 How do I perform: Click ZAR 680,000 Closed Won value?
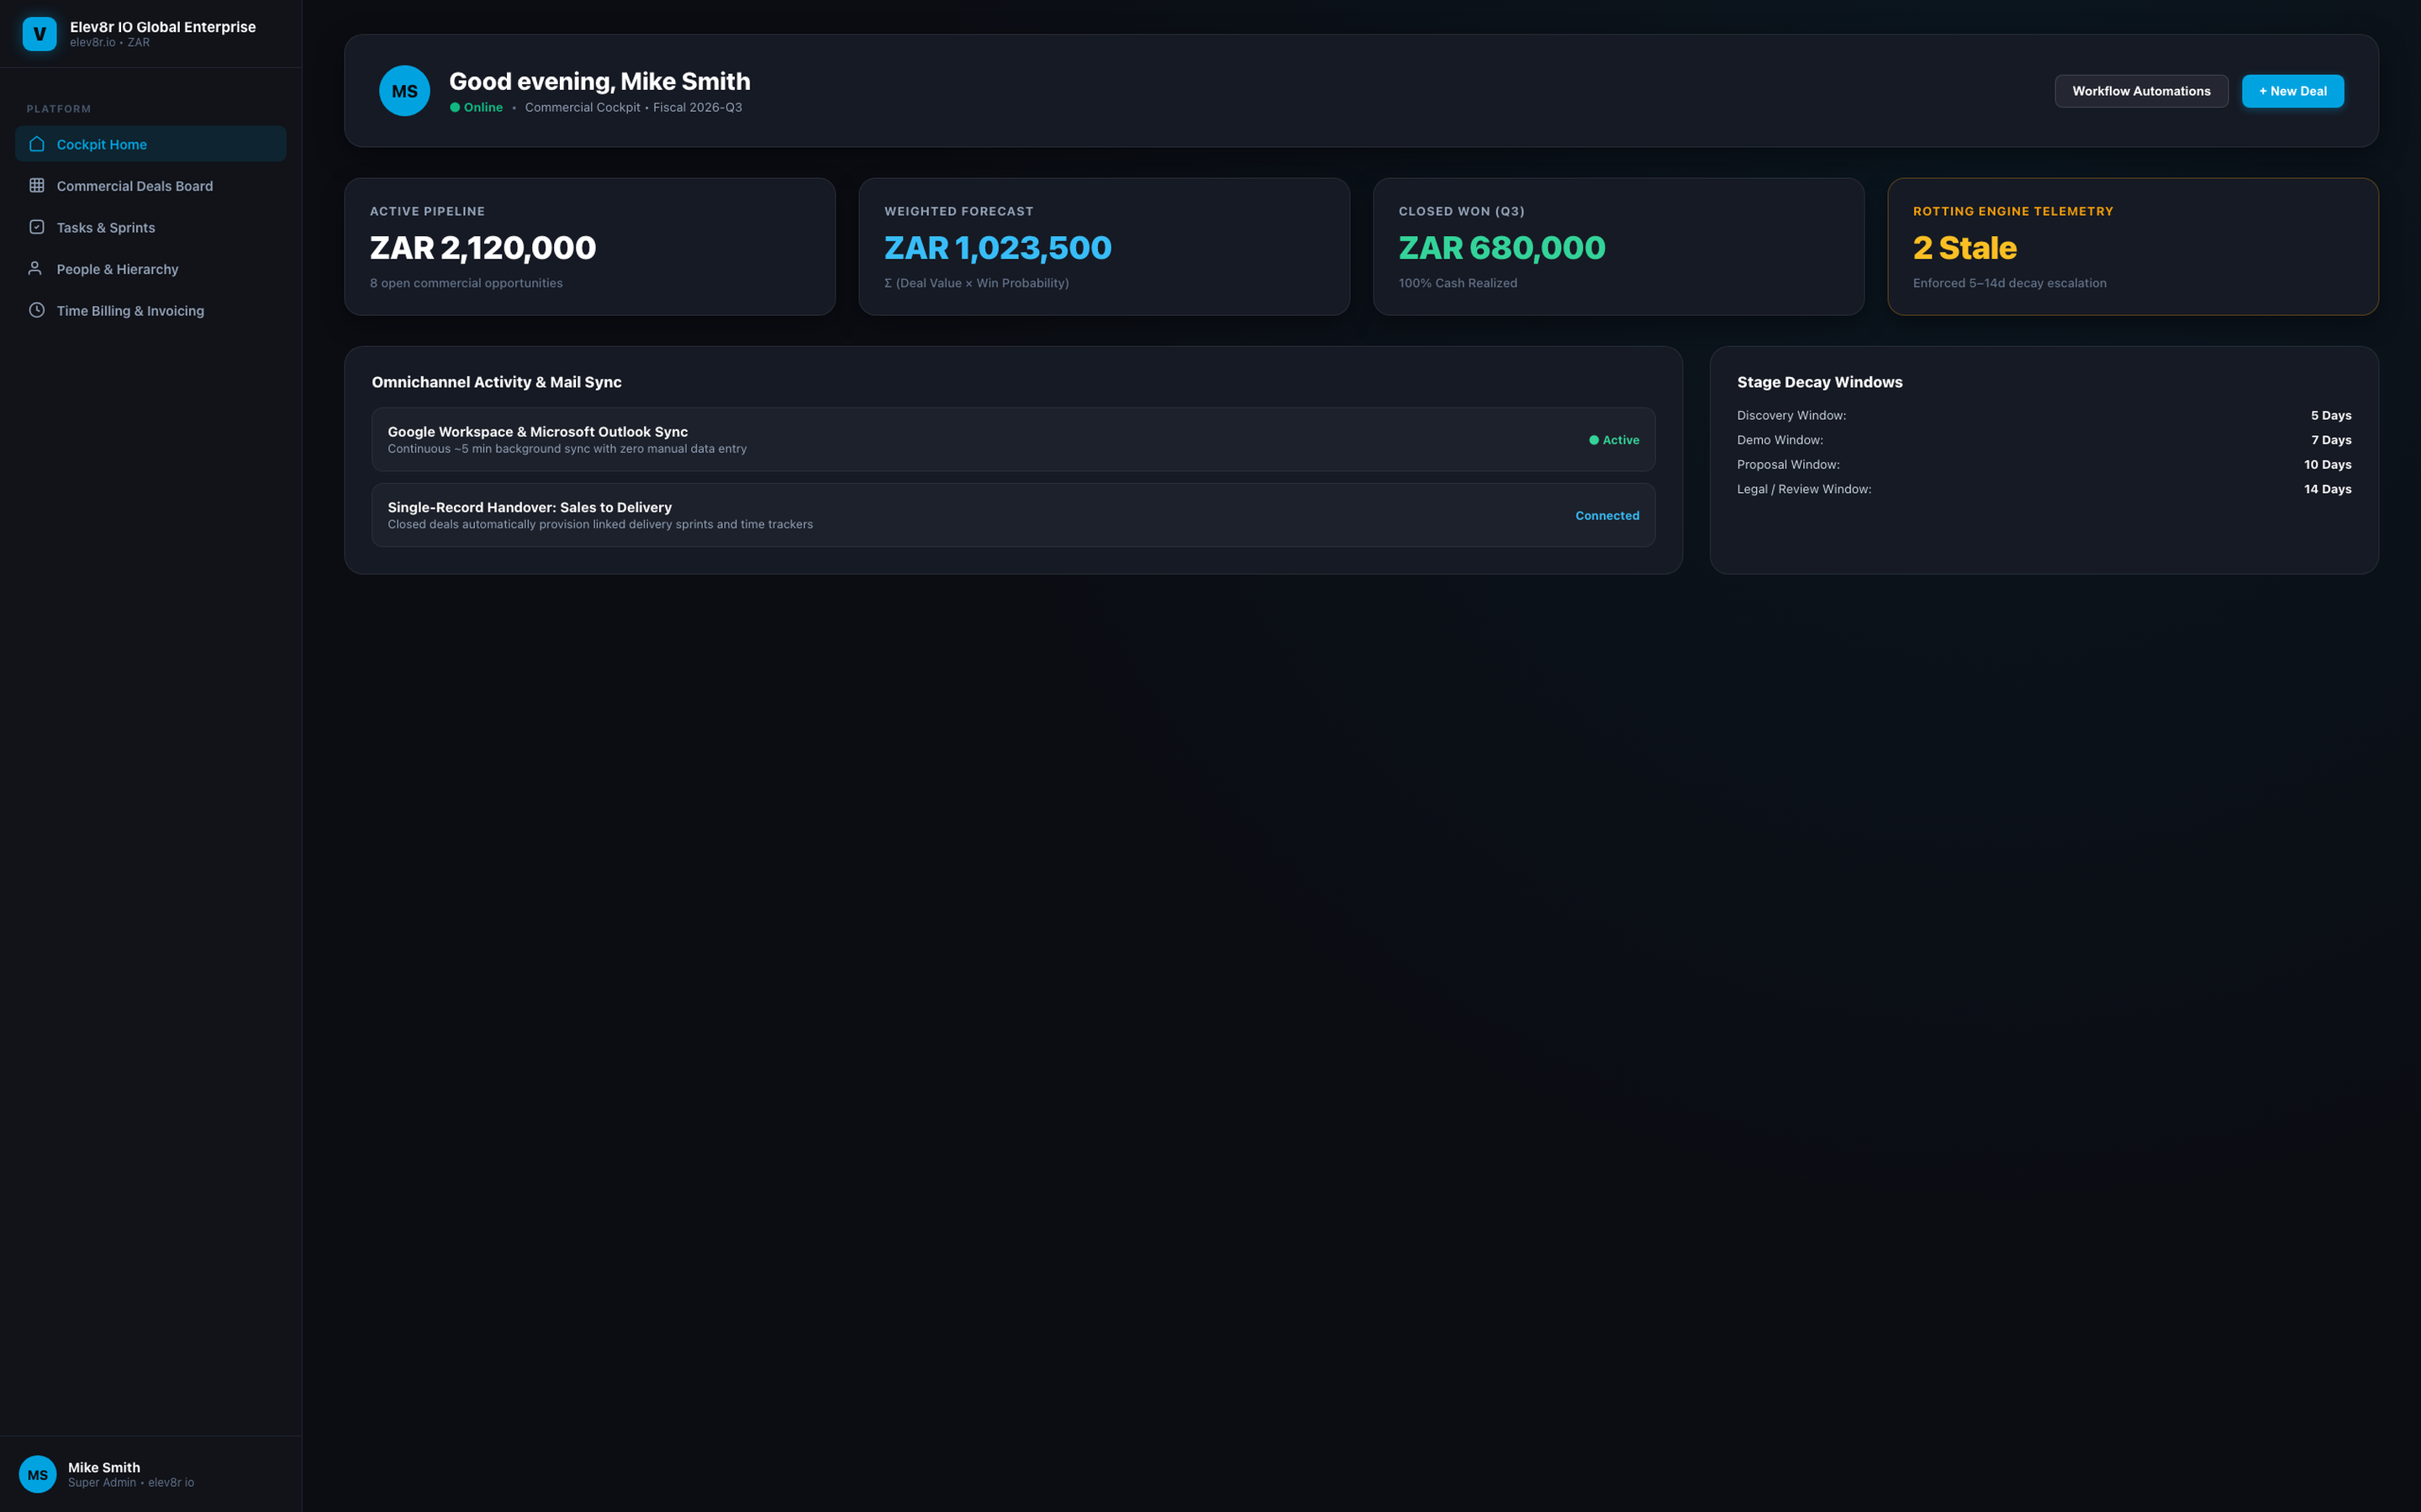(1501, 248)
